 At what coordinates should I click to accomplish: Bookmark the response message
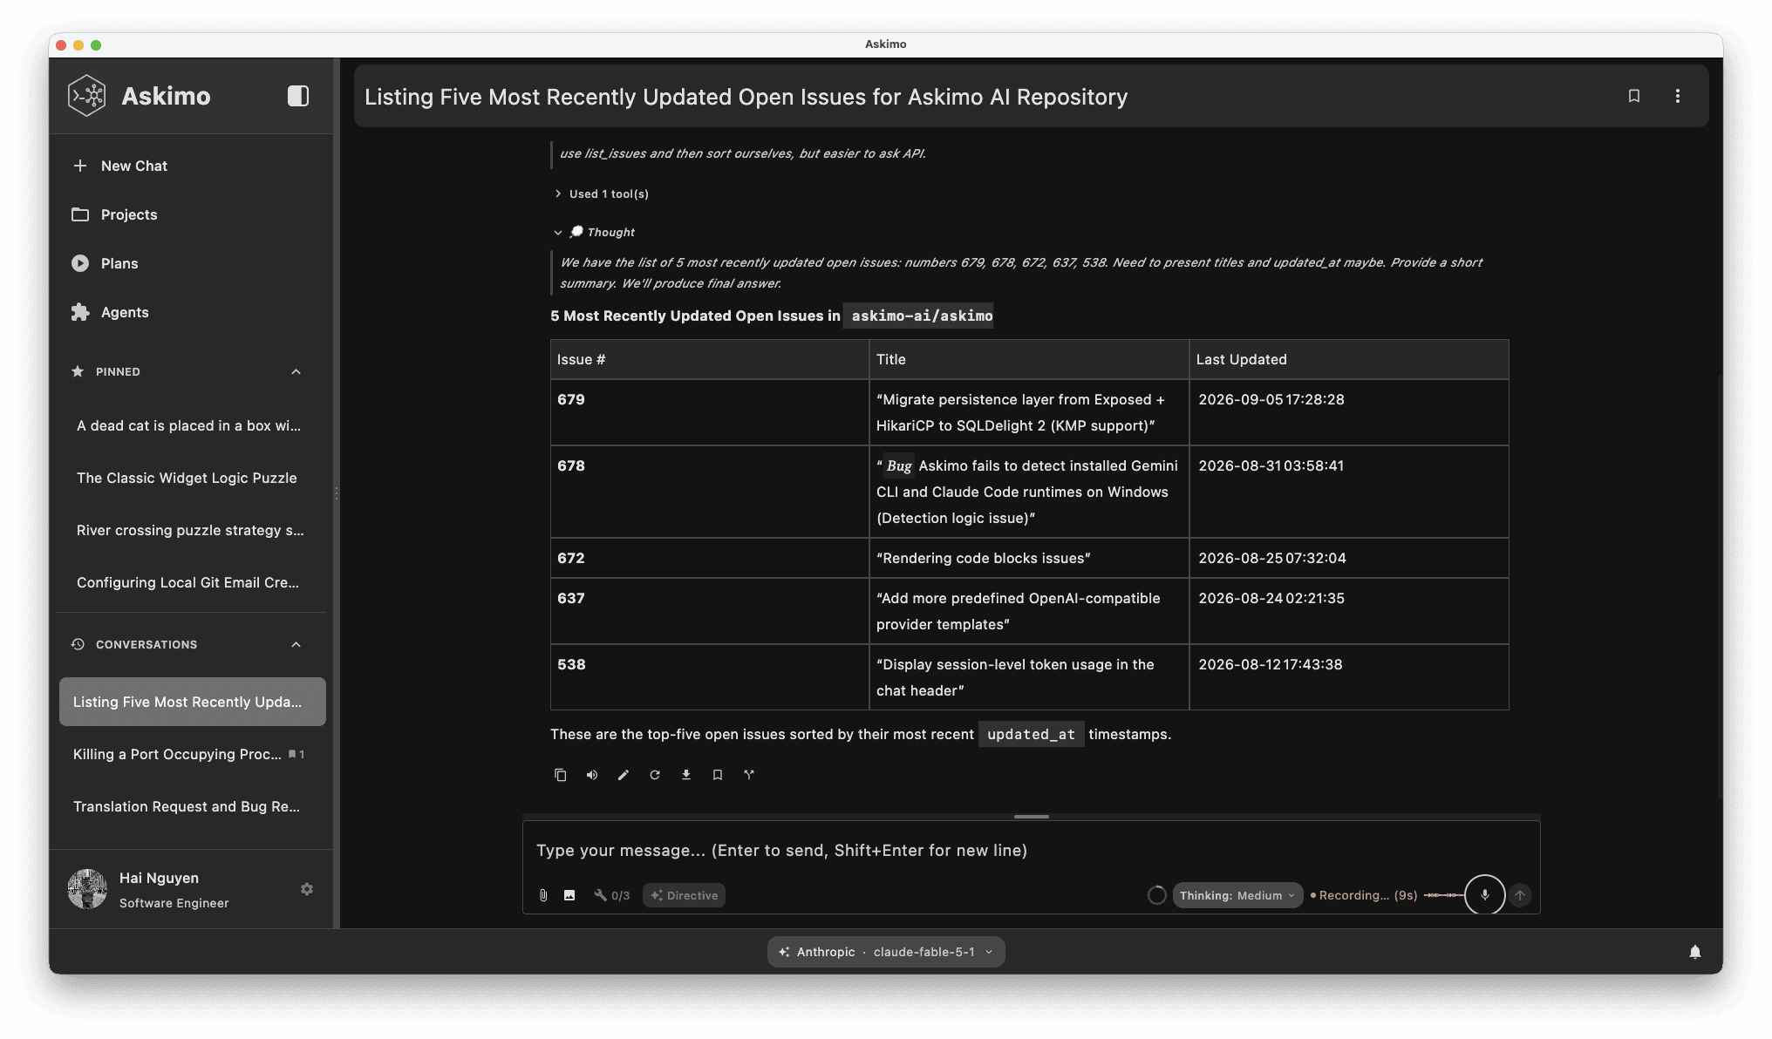718,775
